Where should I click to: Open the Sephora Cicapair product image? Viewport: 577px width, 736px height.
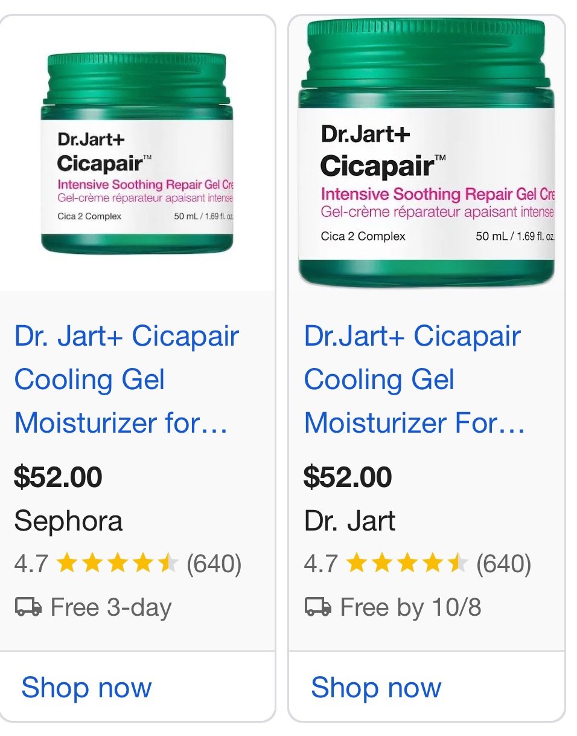(137, 153)
